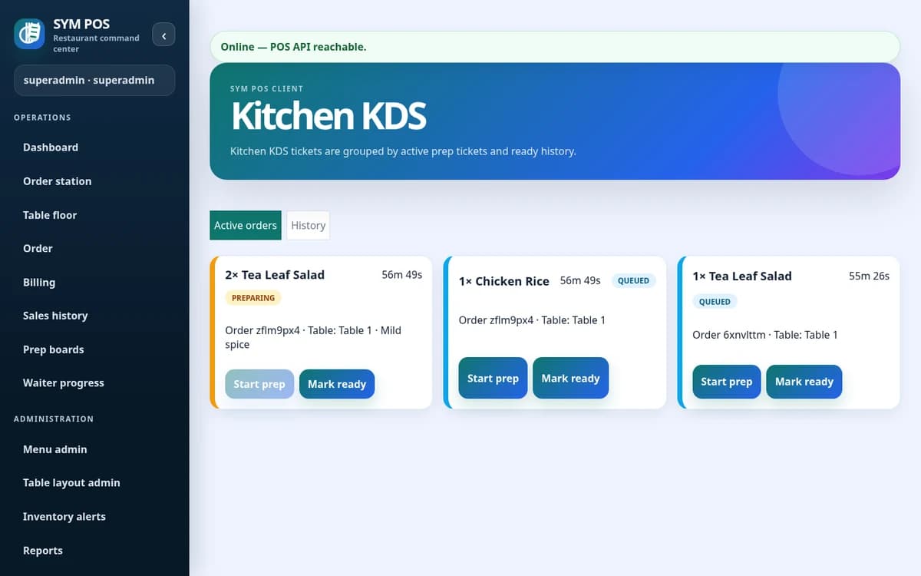This screenshot has height=576, width=921.
Task: Collapse the sidebar with the chevron button
Action: [163, 35]
